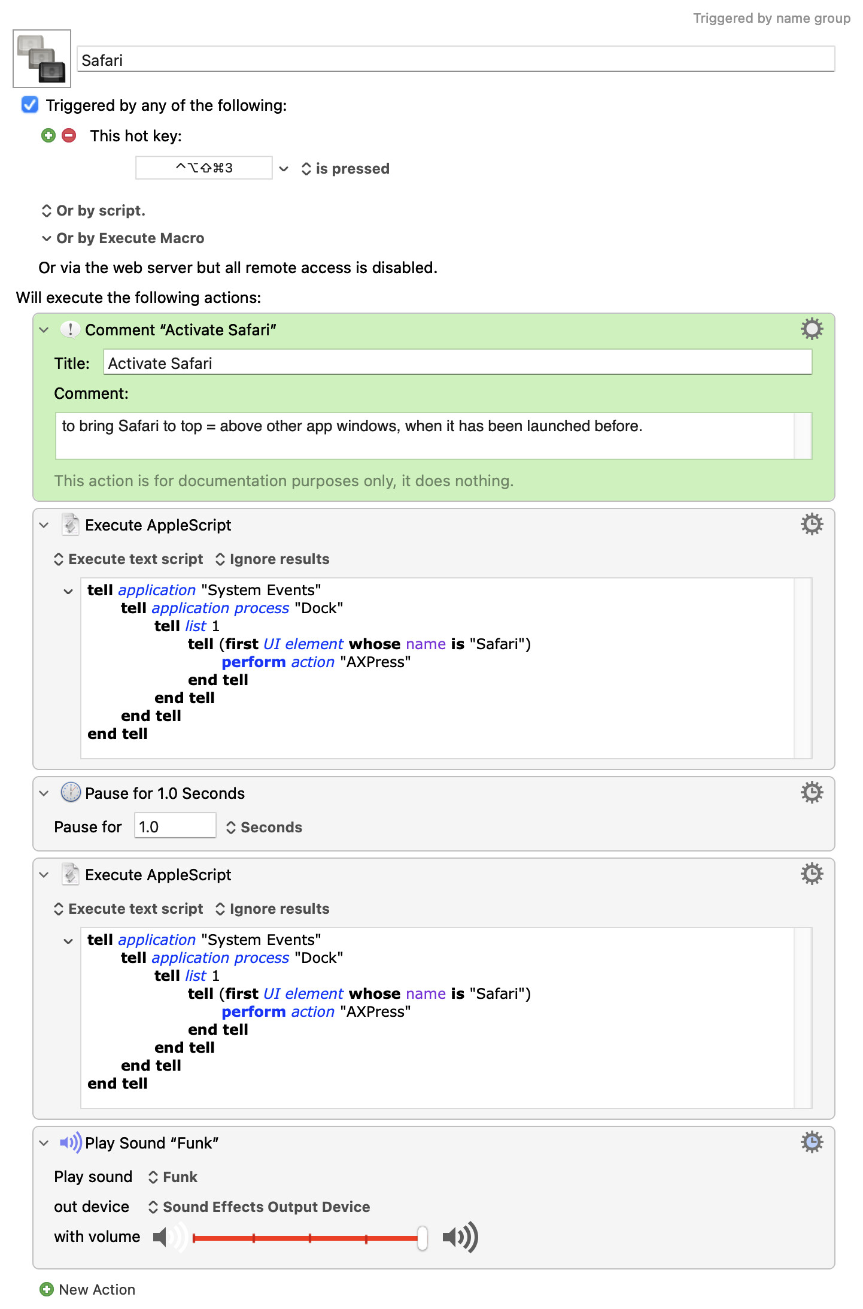
Task: Click the volume slider knob
Action: (x=422, y=1238)
